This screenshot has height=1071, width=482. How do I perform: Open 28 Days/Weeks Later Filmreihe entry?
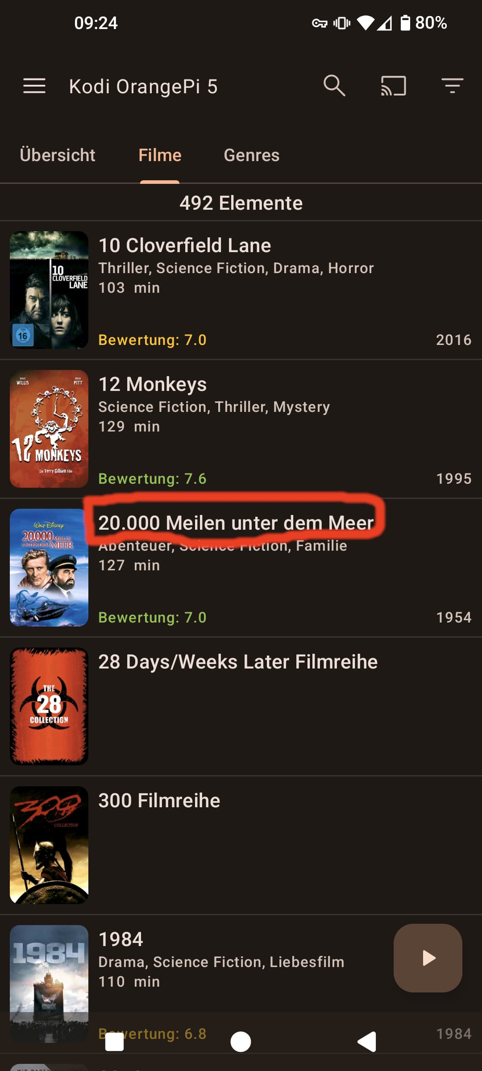click(x=241, y=706)
